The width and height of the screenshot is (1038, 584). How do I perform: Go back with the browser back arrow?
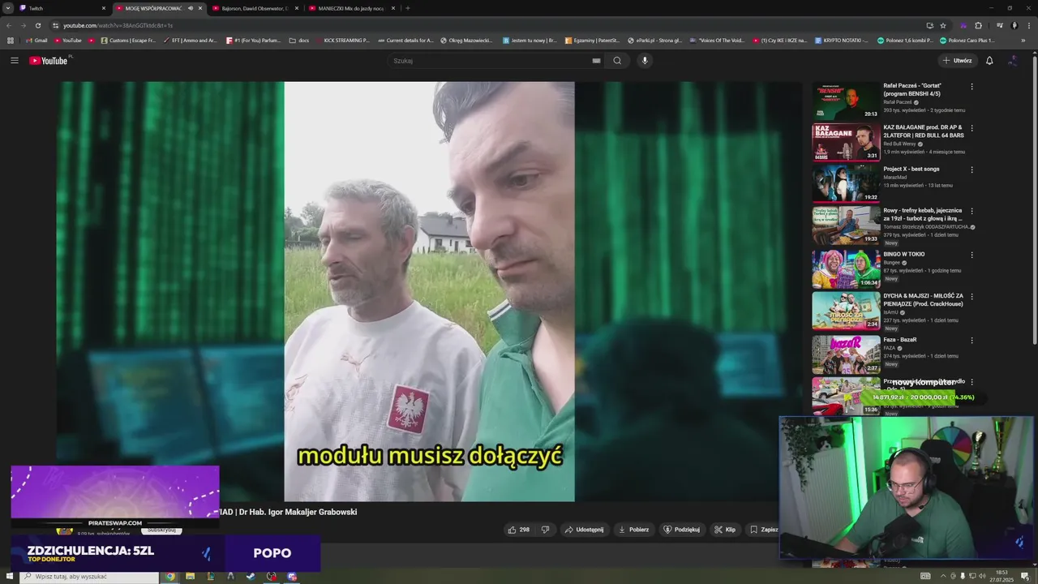click(9, 25)
